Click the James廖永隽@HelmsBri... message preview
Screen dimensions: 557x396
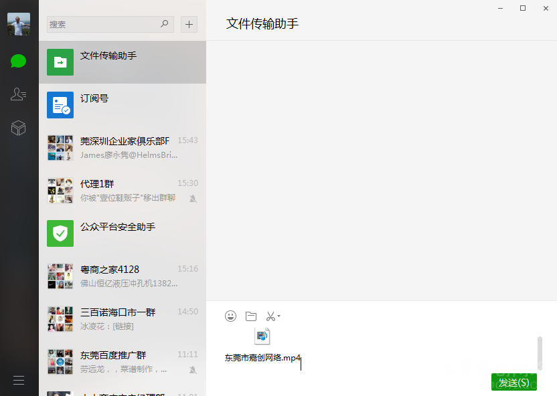pyautogui.click(x=129, y=155)
